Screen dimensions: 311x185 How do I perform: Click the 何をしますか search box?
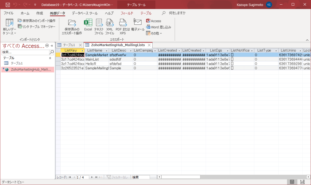click(177, 13)
